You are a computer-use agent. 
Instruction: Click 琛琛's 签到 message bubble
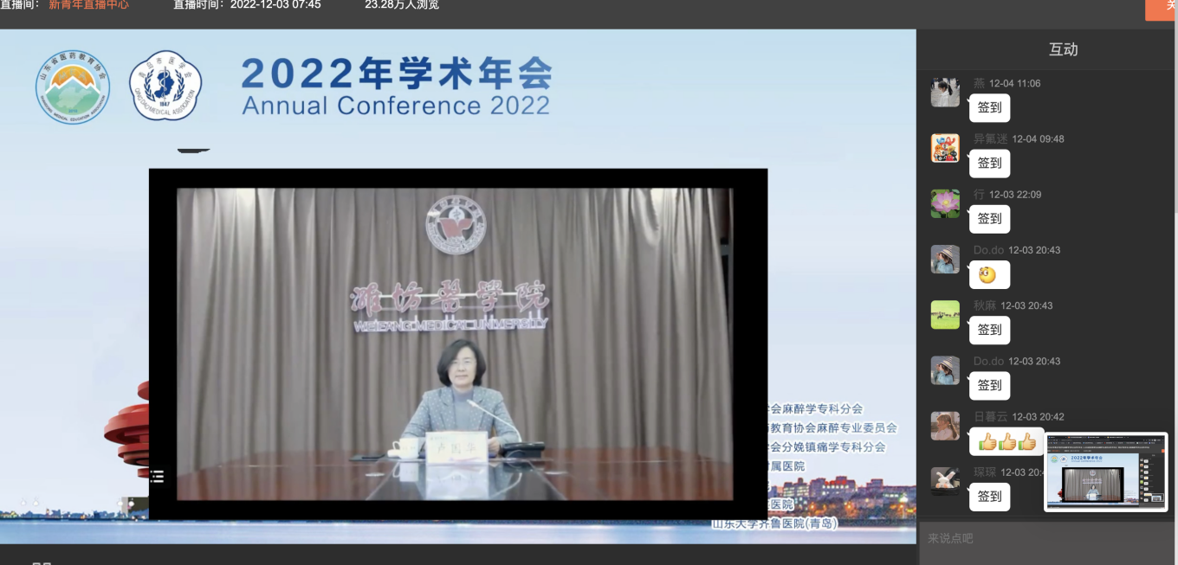(989, 497)
